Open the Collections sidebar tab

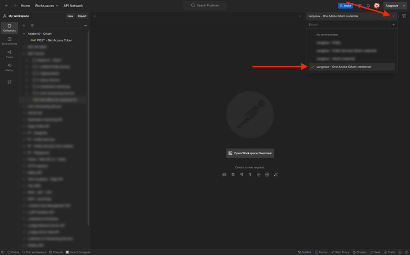point(9,28)
